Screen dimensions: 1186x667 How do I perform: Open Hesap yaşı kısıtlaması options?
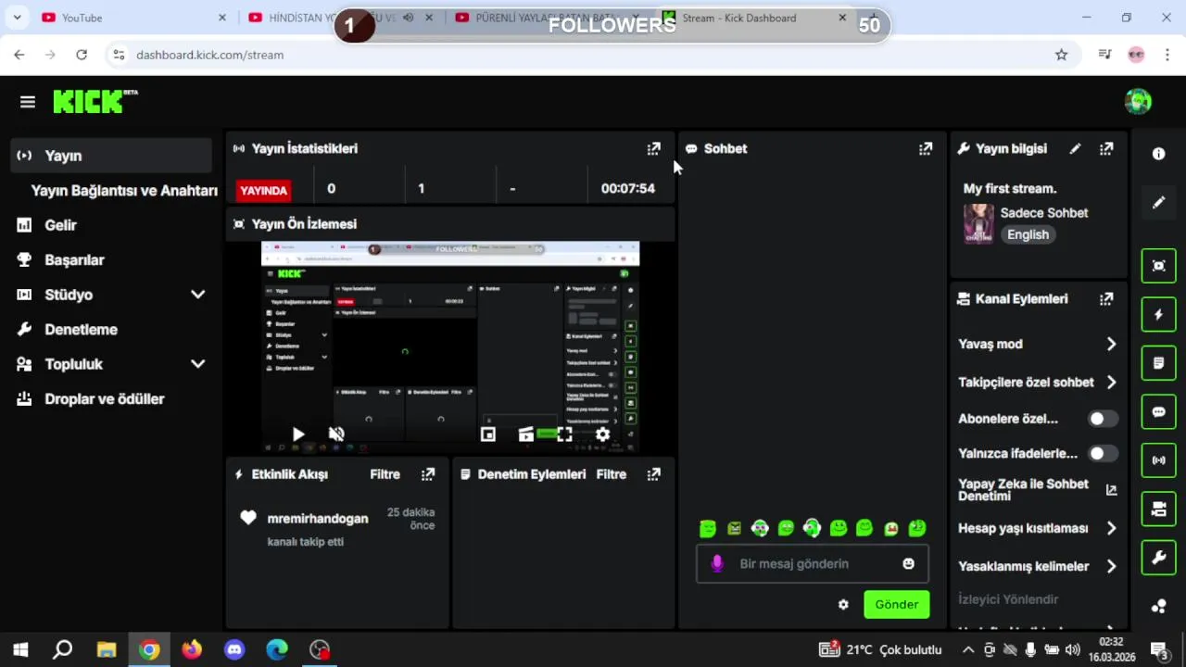coord(1038,528)
